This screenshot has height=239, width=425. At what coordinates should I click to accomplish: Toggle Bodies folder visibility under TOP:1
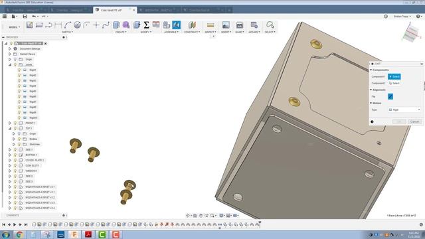[x=19, y=139]
